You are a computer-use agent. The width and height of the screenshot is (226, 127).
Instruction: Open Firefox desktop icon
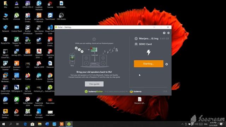click(x=28, y=77)
